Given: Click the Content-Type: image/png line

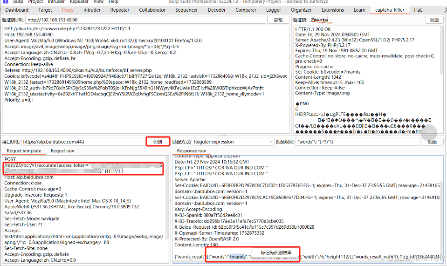Looking at the screenshot, I should tap(322, 93).
